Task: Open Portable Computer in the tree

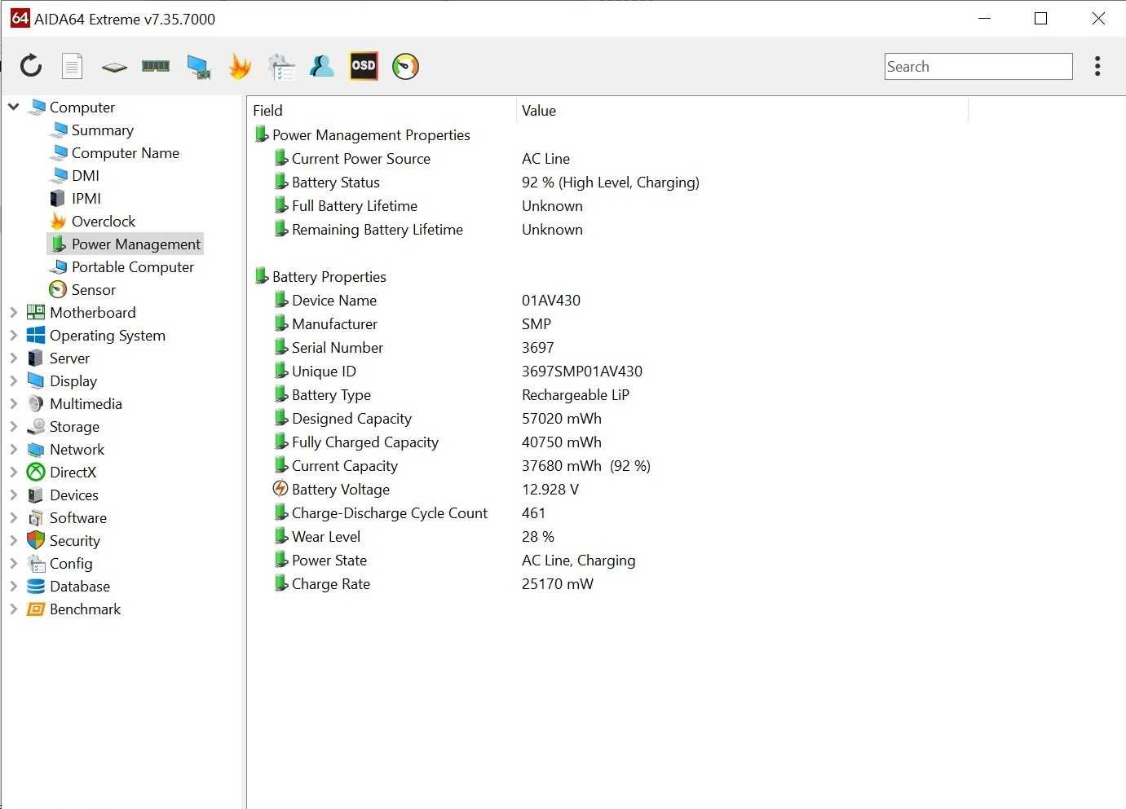Action: pyautogui.click(x=133, y=266)
